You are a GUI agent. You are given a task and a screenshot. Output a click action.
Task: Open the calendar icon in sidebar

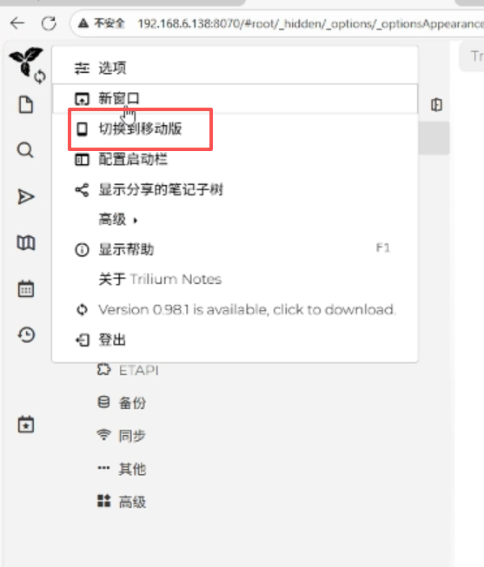pos(26,288)
